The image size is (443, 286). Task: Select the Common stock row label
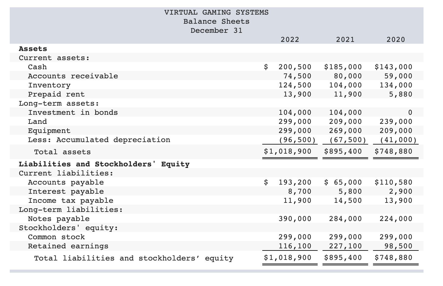[x=56, y=237]
